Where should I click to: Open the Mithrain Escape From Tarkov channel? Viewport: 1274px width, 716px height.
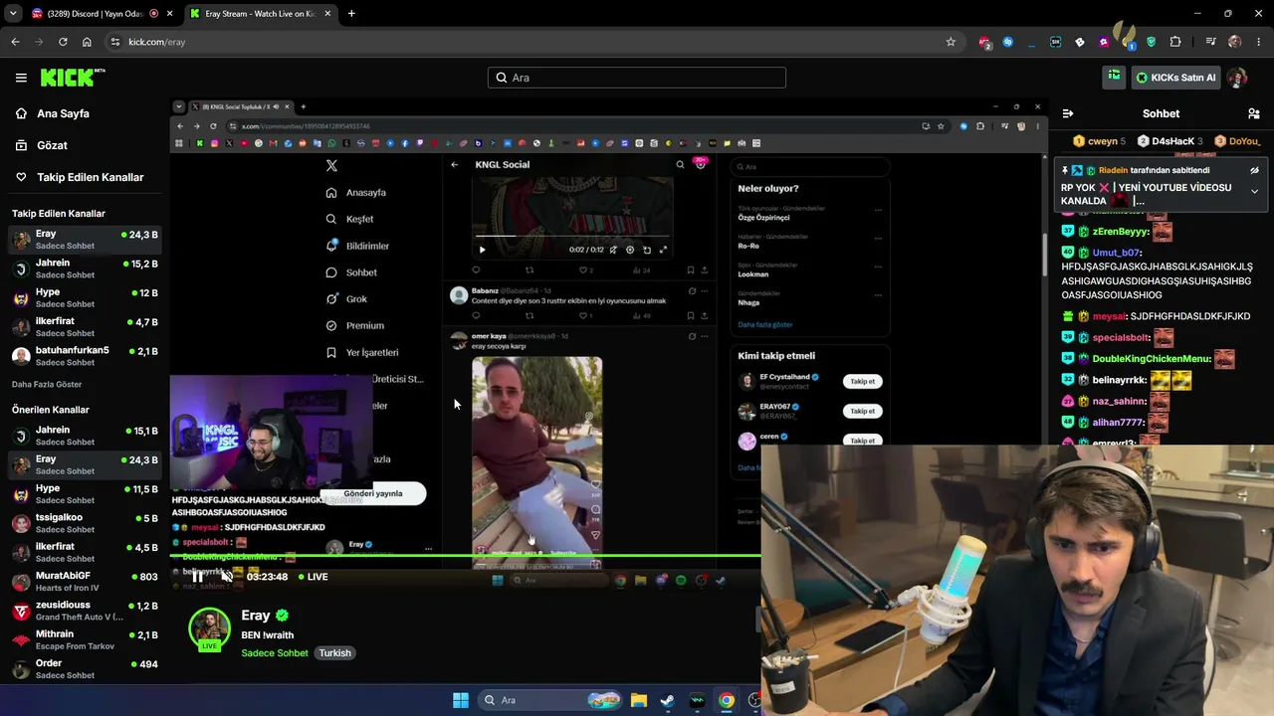[x=85, y=638]
